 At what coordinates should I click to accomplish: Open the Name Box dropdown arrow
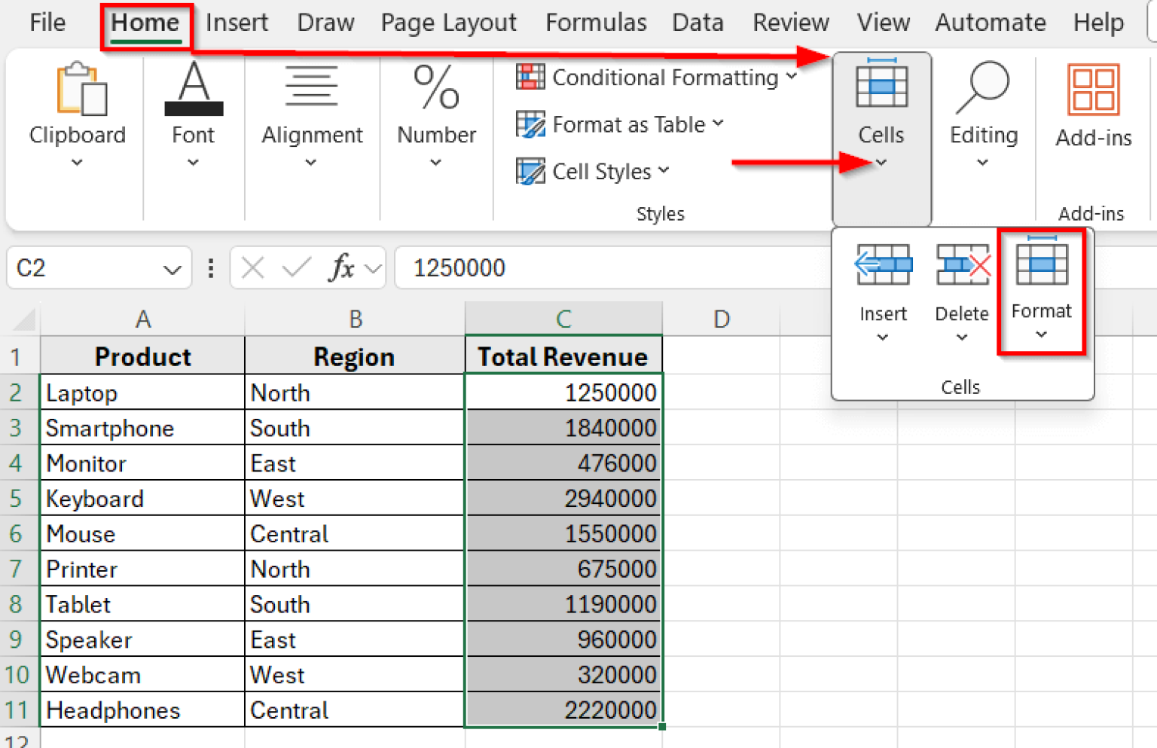click(x=172, y=269)
